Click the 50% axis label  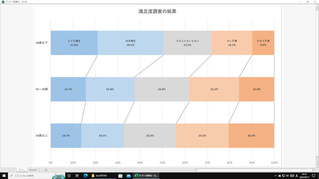(162, 162)
